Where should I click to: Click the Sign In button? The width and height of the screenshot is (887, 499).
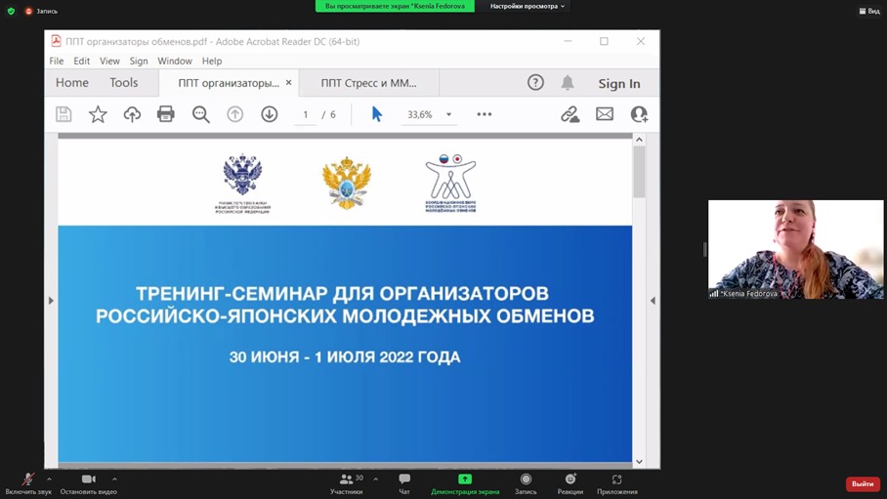619,83
